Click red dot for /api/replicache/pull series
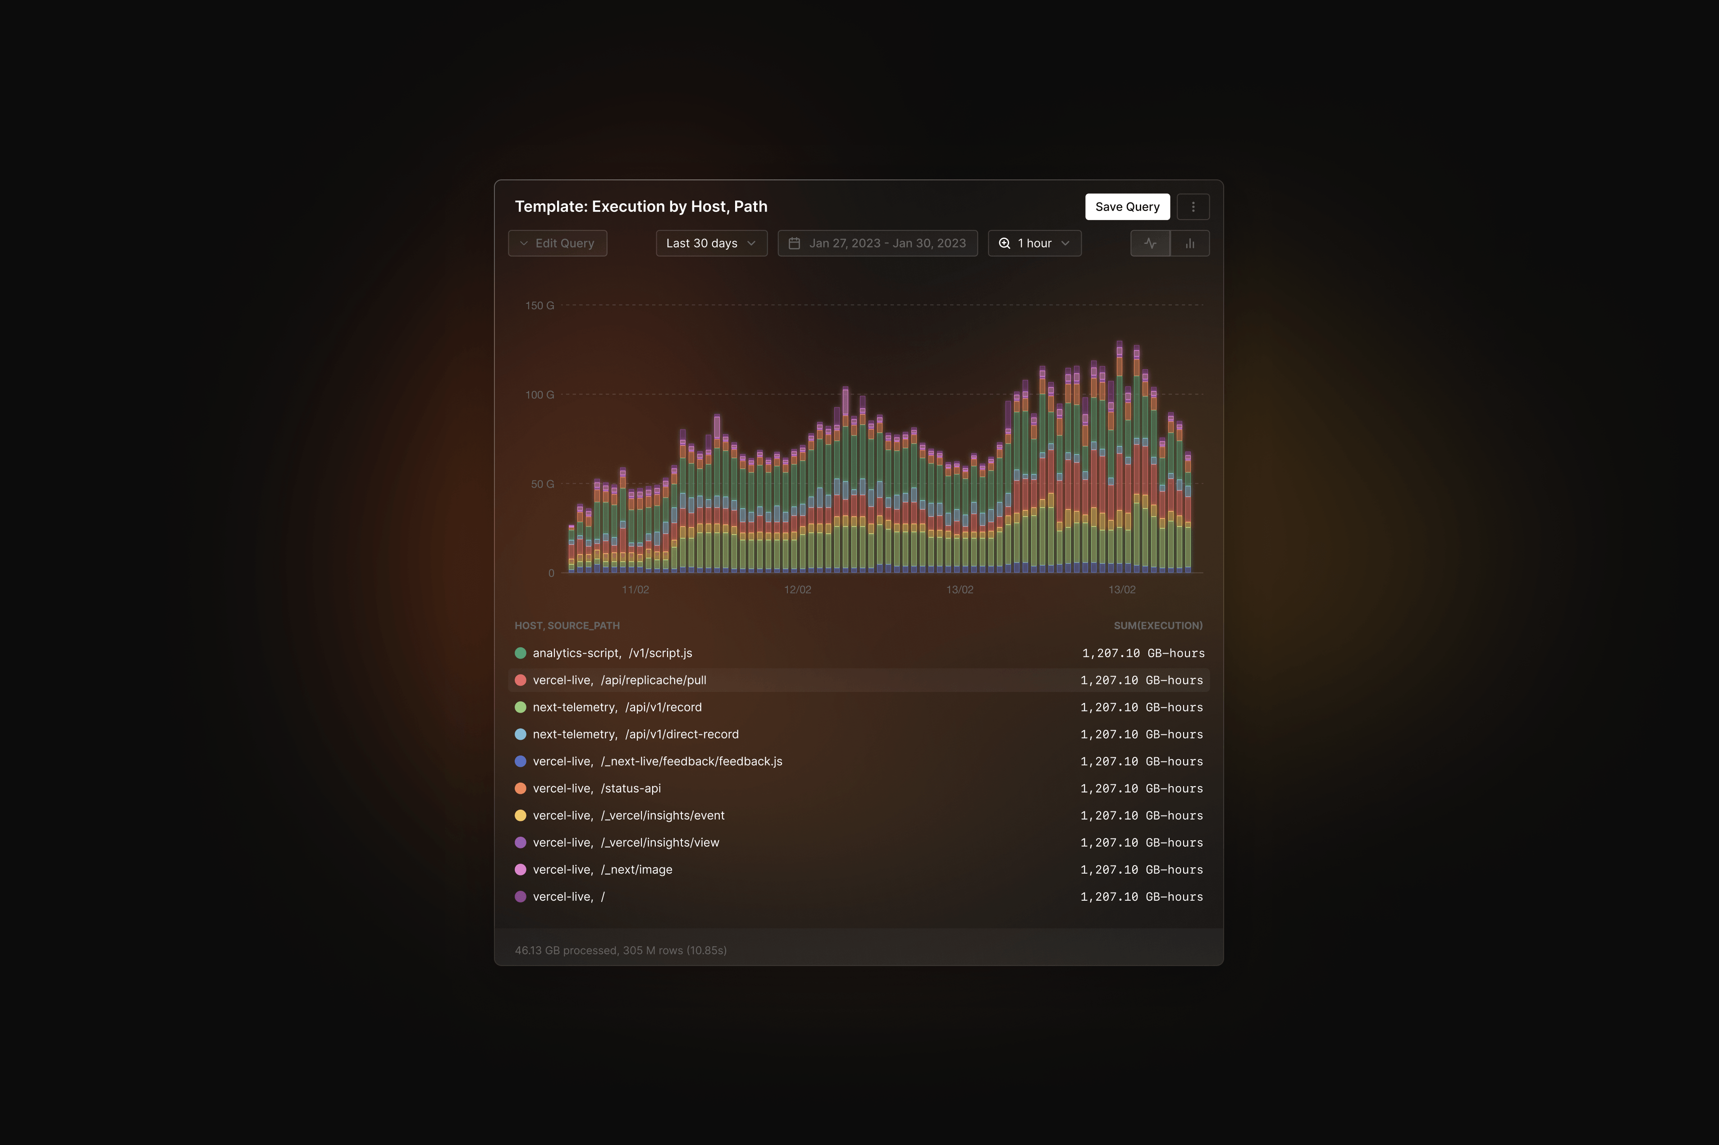 [521, 680]
